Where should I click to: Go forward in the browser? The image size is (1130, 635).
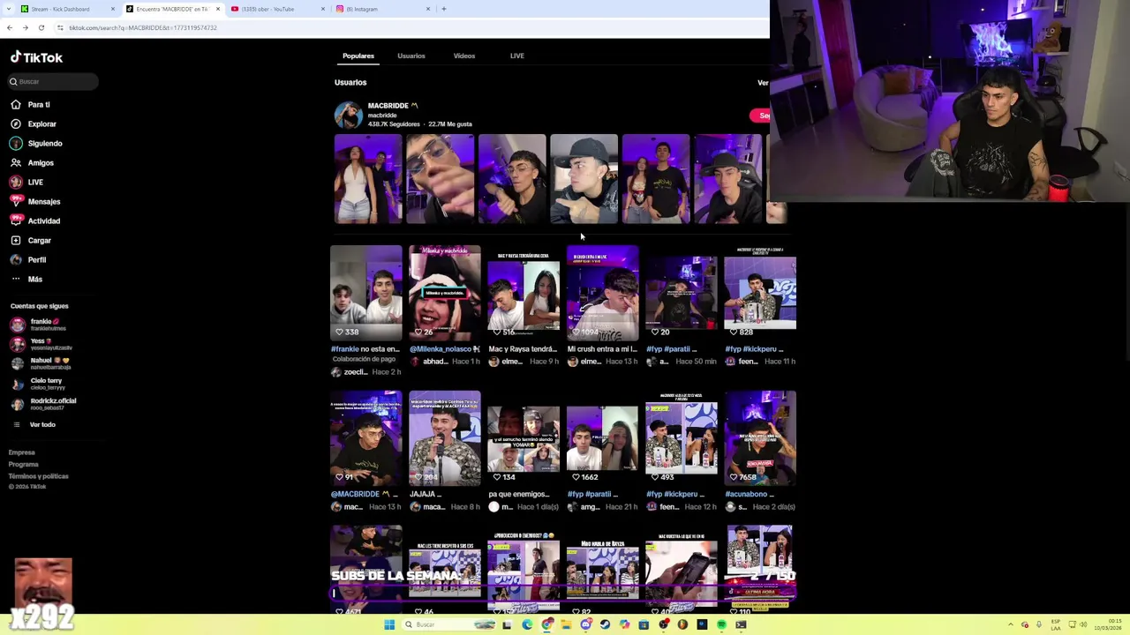coord(26,27)
